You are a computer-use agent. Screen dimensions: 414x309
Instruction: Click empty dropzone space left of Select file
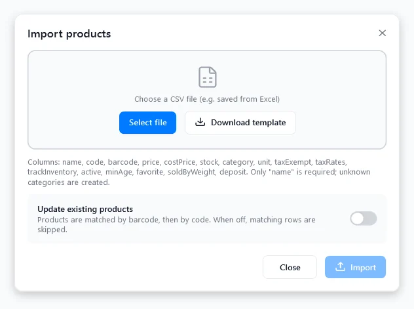(x=74, y=123)
